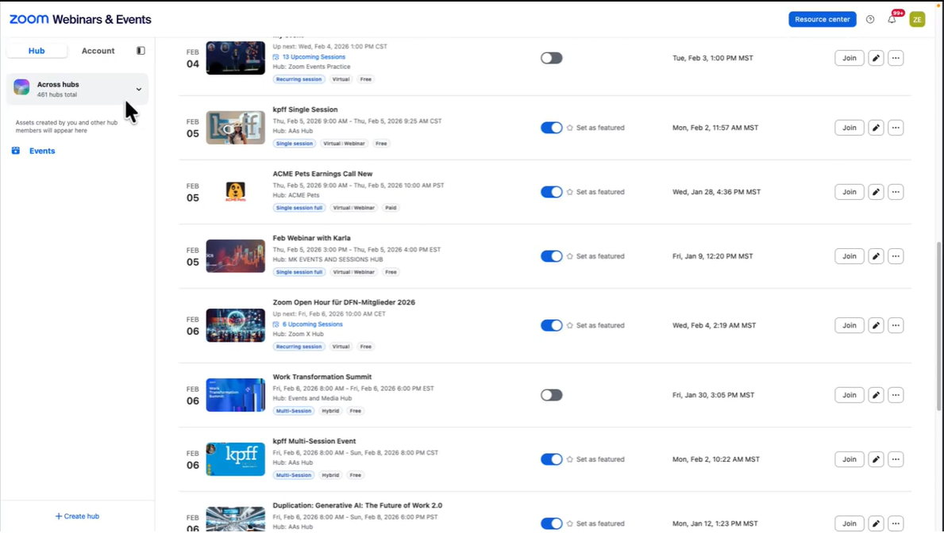944x533 pixels.
Task: Click the Zoom Webinars & Events logo
Action: [80, 19]
